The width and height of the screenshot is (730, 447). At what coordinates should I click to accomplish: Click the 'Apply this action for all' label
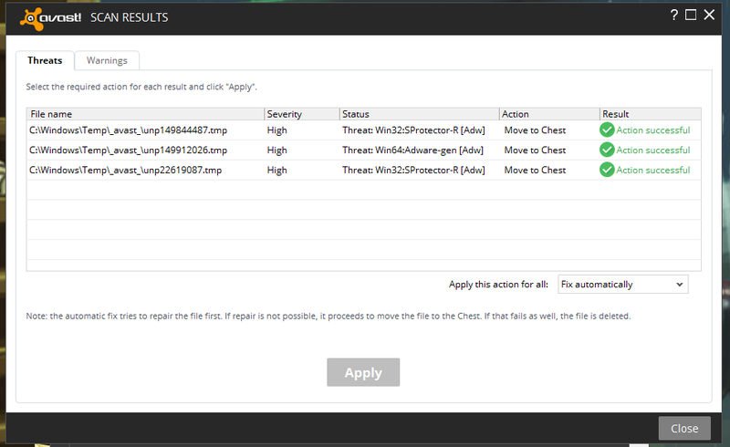[x=498, y=285]
